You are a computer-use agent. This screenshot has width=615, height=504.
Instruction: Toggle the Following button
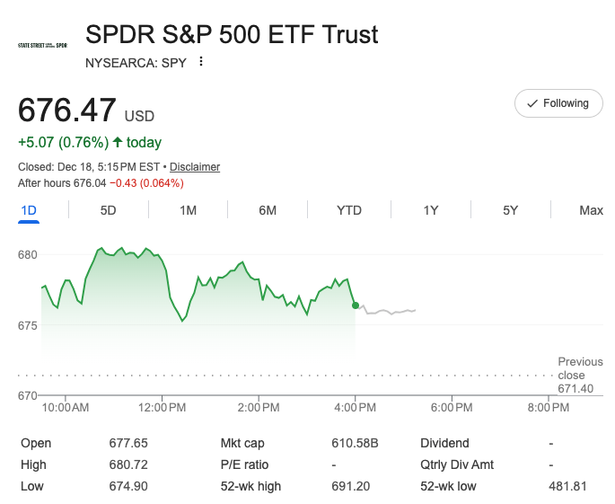pos(558,103)
